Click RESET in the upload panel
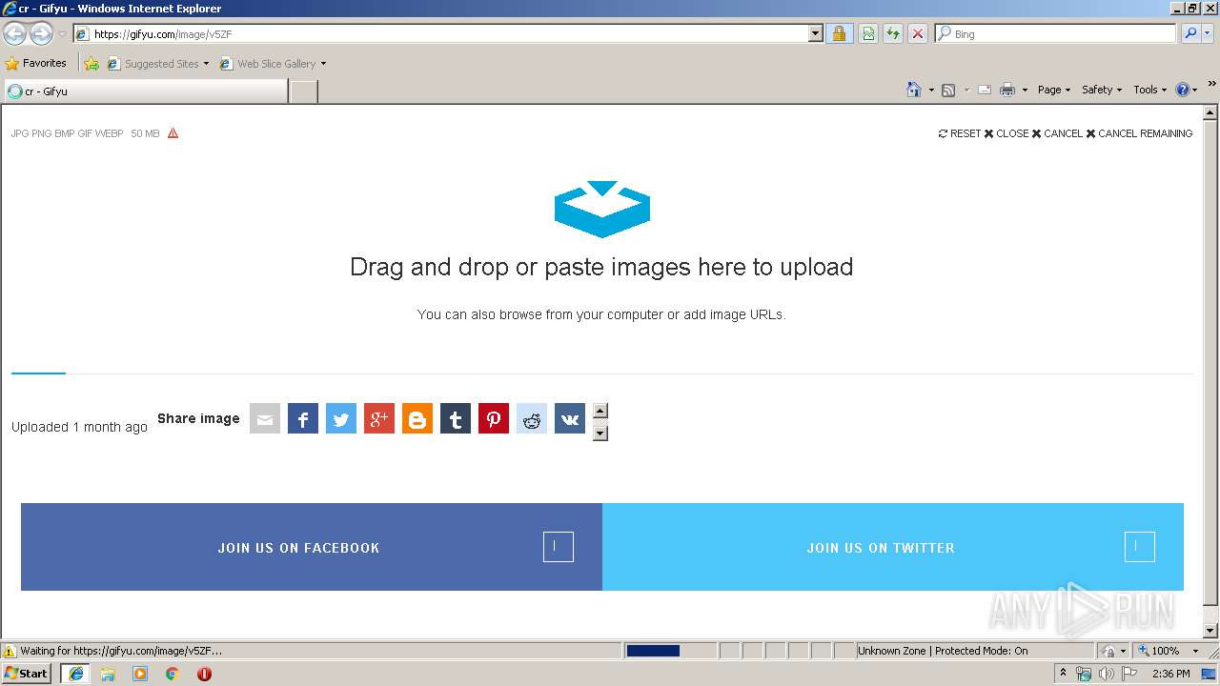Viewport: 1220px width, 686px height. (x=960, y=133)
